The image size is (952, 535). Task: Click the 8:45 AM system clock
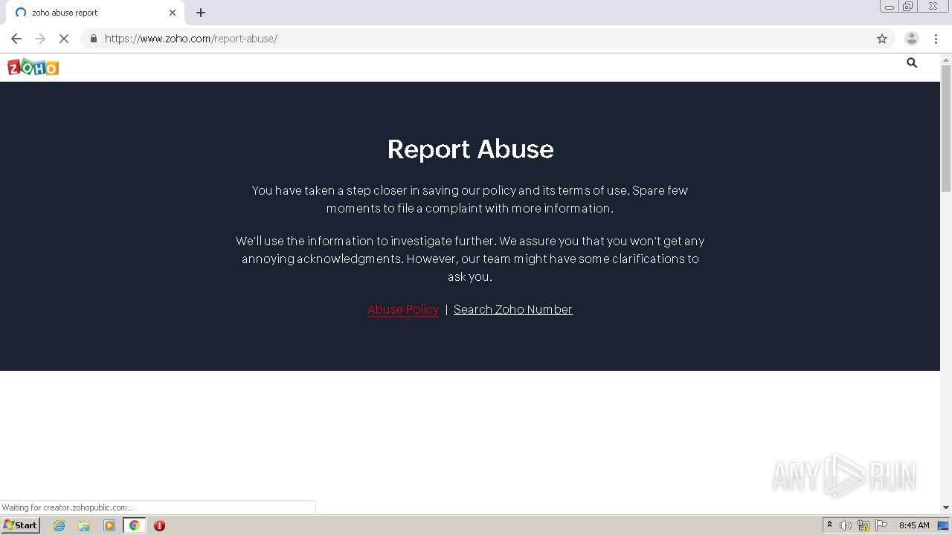pos(914,525)
